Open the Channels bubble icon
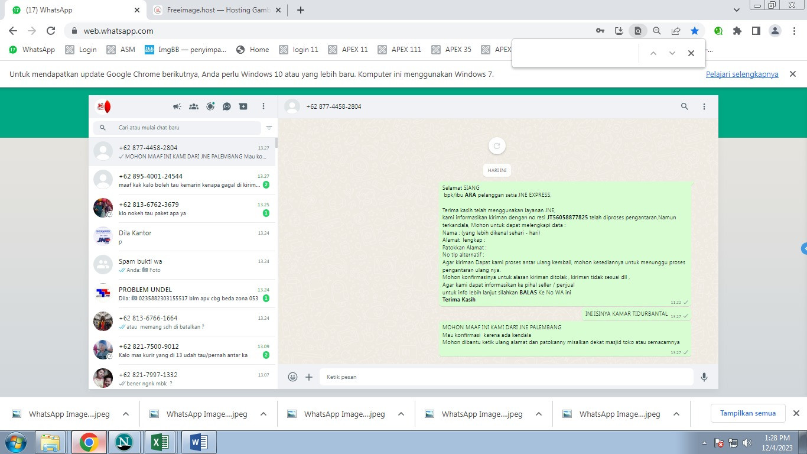Viewport: 807px width, 454px height. click(227, 106)
